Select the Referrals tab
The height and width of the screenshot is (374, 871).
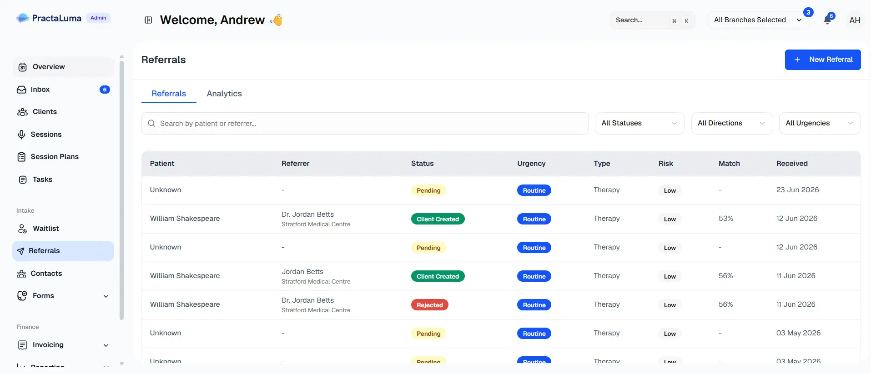pyautogui.click(x=169, y=94)
